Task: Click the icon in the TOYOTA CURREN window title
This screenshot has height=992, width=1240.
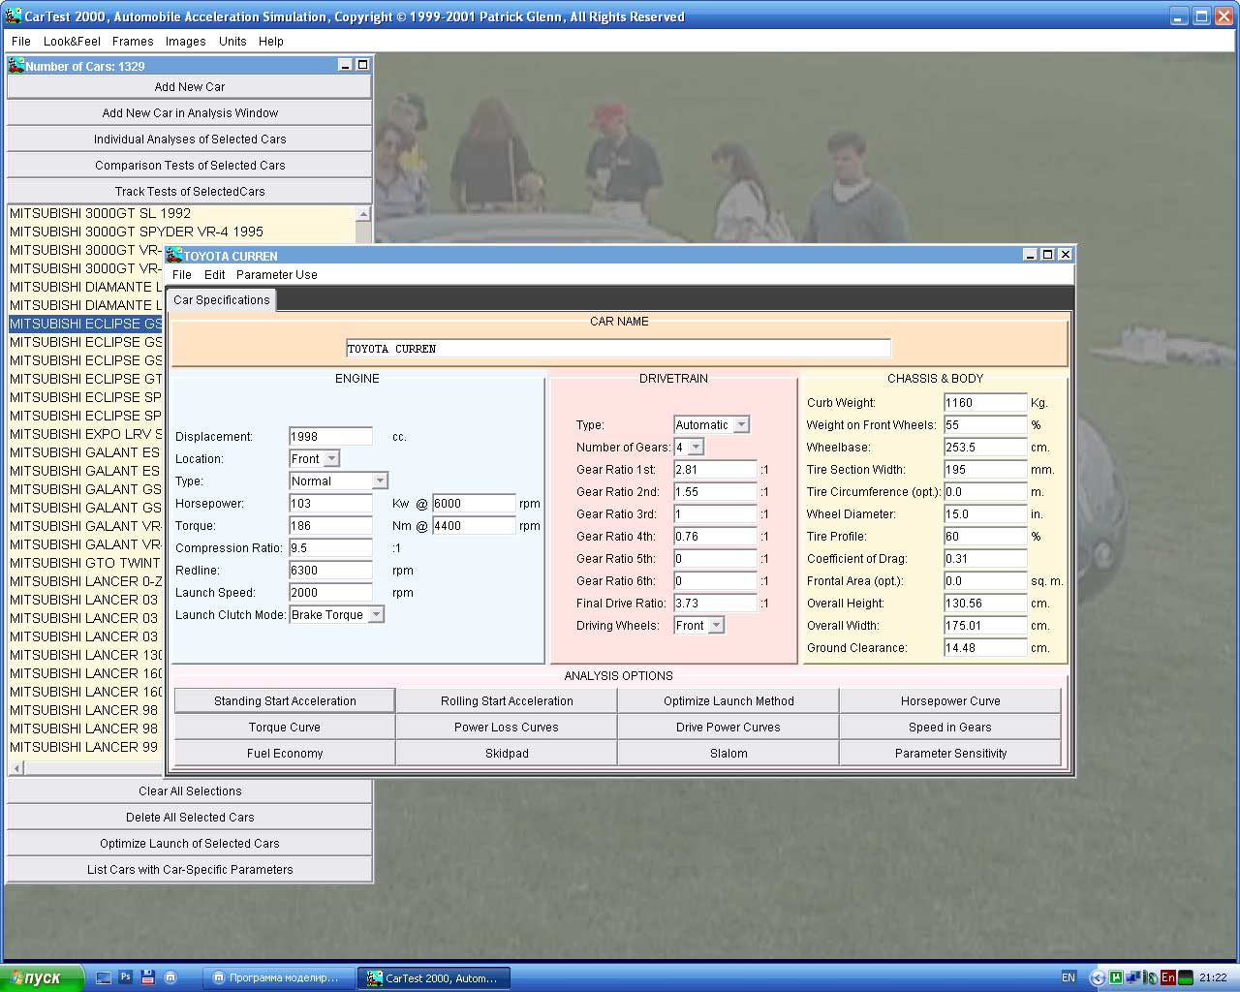Action: [174, 255]
